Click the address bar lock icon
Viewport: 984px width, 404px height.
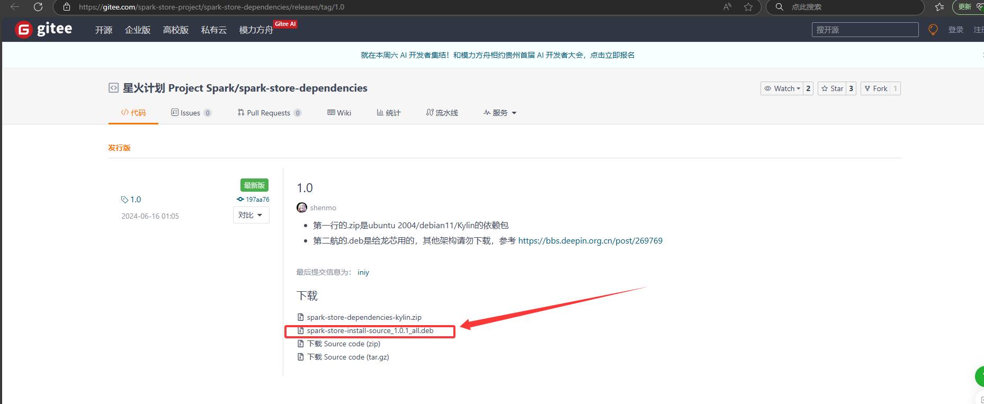[67, 7]
